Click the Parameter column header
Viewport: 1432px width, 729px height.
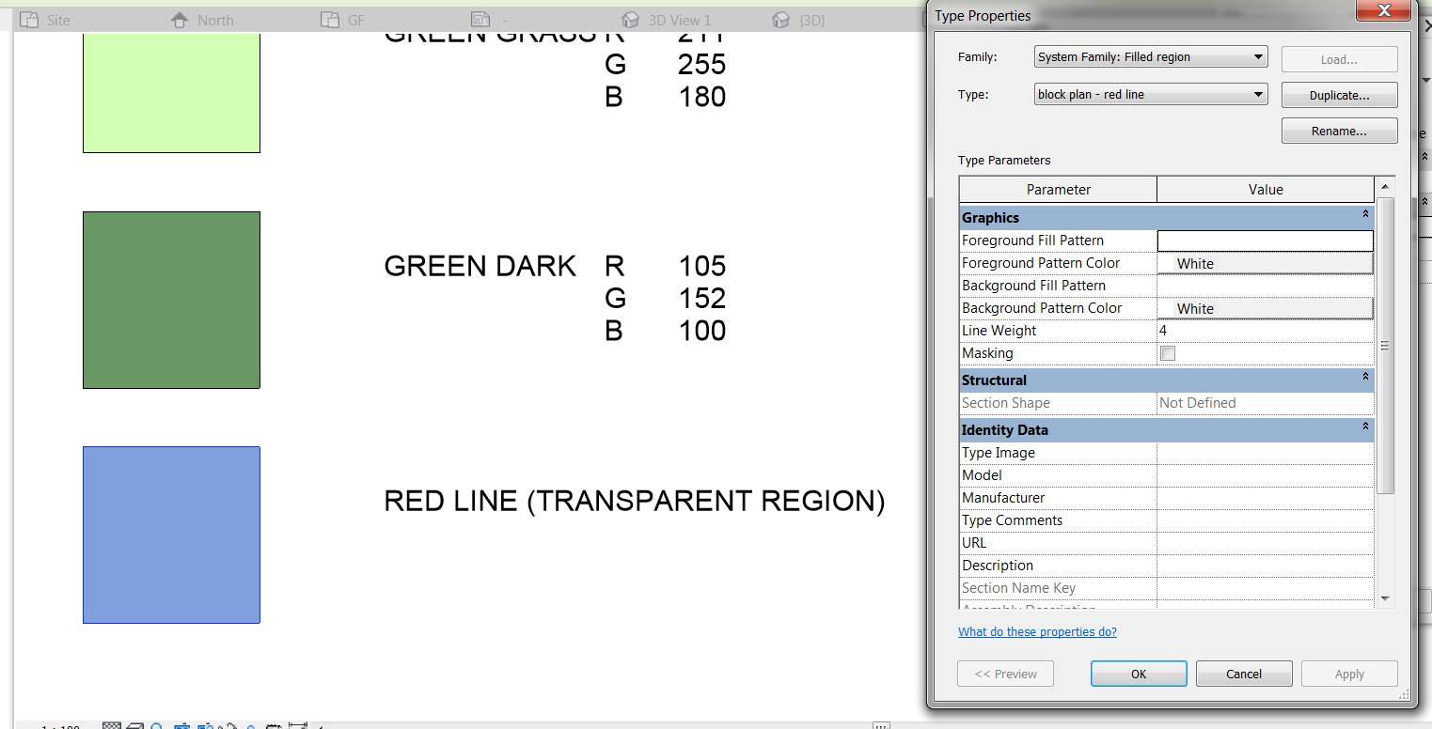click(x=1059, y=190)
